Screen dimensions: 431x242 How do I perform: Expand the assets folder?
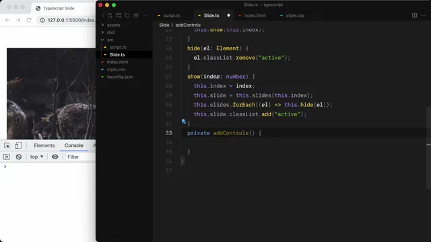point(102,25)
